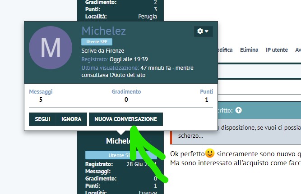Open the gear settings dropdown on Michelez card

[x=203, y=31]
